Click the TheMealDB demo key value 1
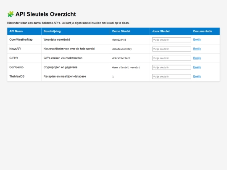This screenshot has width=227, height=170. (x=113, y=77)
